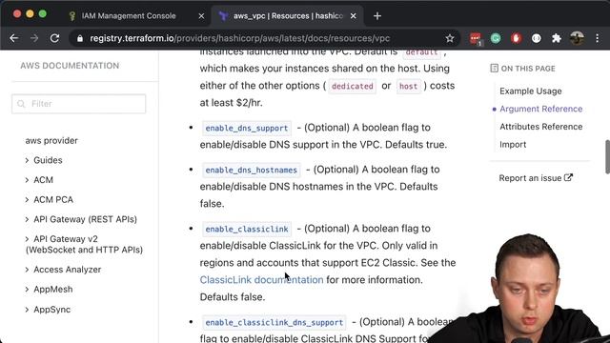Select the aws_vpc Resources tab
Screen dimensions: 610x343
(288, 16)
